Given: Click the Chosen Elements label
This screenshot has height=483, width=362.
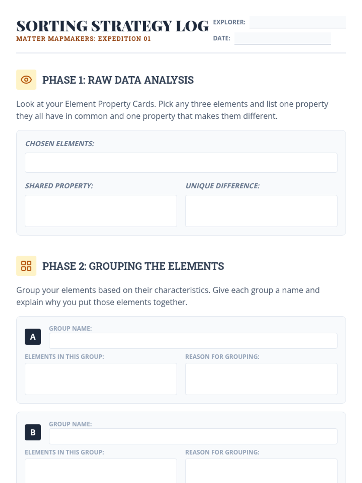Looking at the screenshot, I should 60,144.
